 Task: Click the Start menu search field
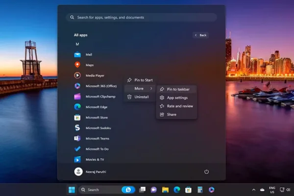142,18
